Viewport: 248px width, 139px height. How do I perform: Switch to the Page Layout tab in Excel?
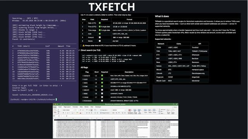(x=67, y=107)
